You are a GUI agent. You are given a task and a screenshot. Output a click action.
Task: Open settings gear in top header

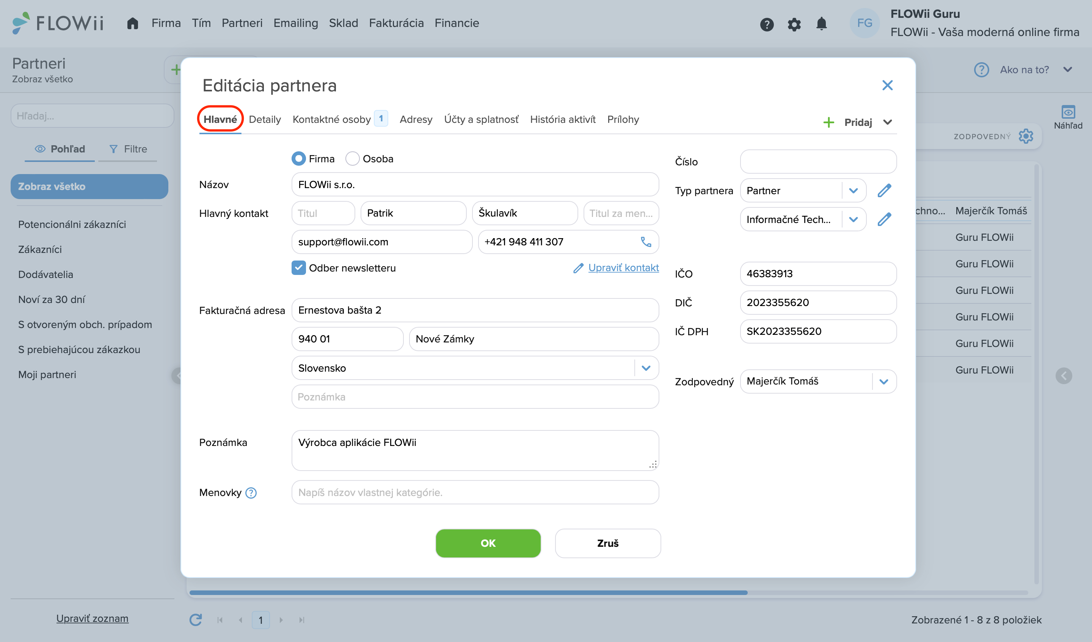794,24
